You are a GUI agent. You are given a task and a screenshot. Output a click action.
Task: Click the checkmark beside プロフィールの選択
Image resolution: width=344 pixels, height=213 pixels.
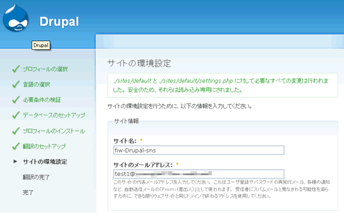coord(16,69)
